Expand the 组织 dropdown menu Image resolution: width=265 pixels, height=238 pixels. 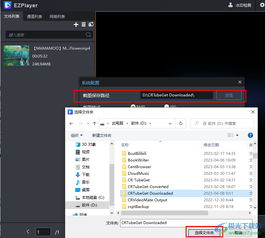pyautogui.click(x=77, y=135)
